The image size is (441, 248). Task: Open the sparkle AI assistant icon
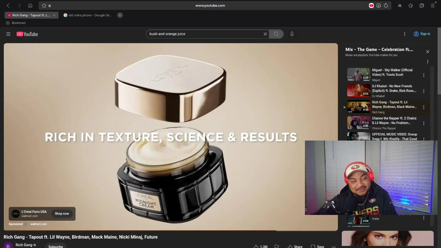pos(400,6)
